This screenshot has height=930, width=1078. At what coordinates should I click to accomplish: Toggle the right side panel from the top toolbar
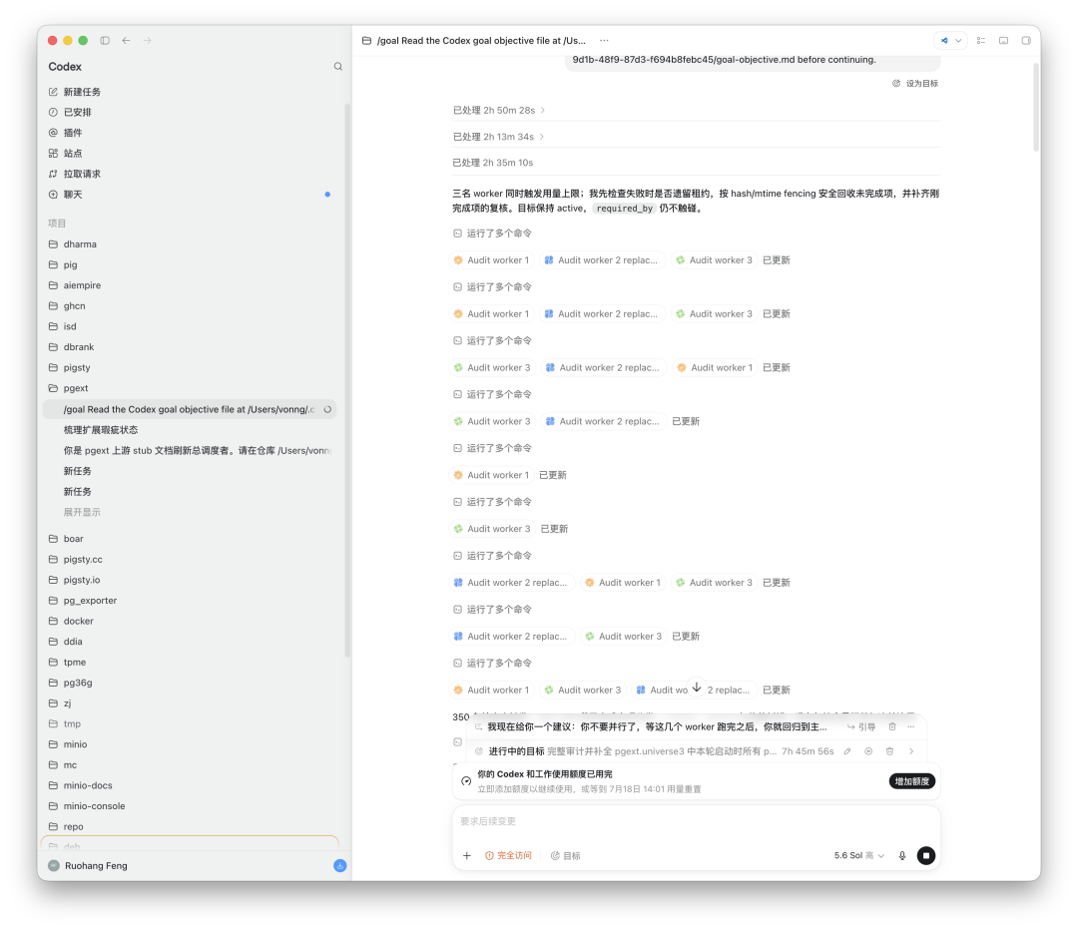[1026, 41]
